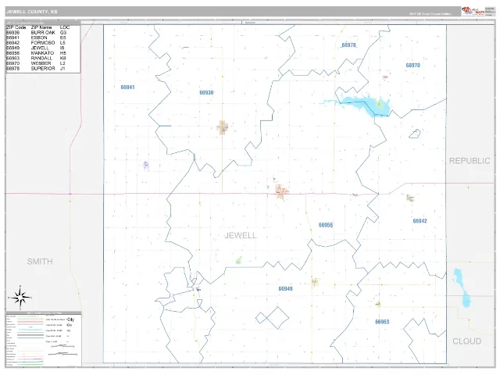Click the map legend box
Screen dimensions: 500x375
44,341
